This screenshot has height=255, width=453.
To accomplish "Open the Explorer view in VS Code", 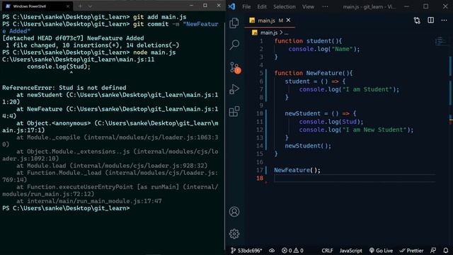I will pos(234,23).
